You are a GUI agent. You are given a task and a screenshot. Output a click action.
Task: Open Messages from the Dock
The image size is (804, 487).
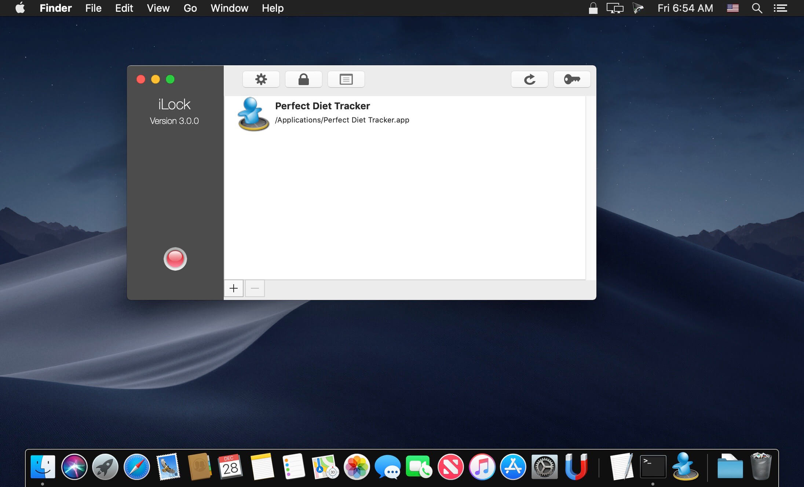(x=388, y=467)
